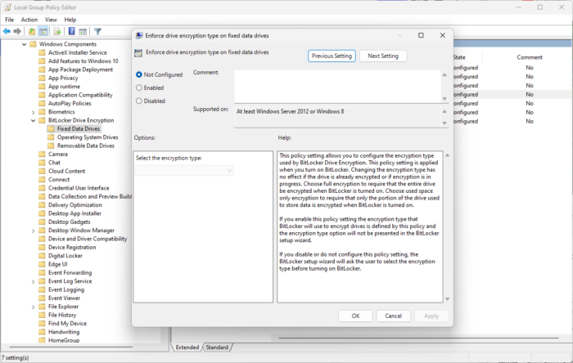This screenshot has height=363, width=573.
Task: Select the Enabled radio button
Action: point(139,87)
